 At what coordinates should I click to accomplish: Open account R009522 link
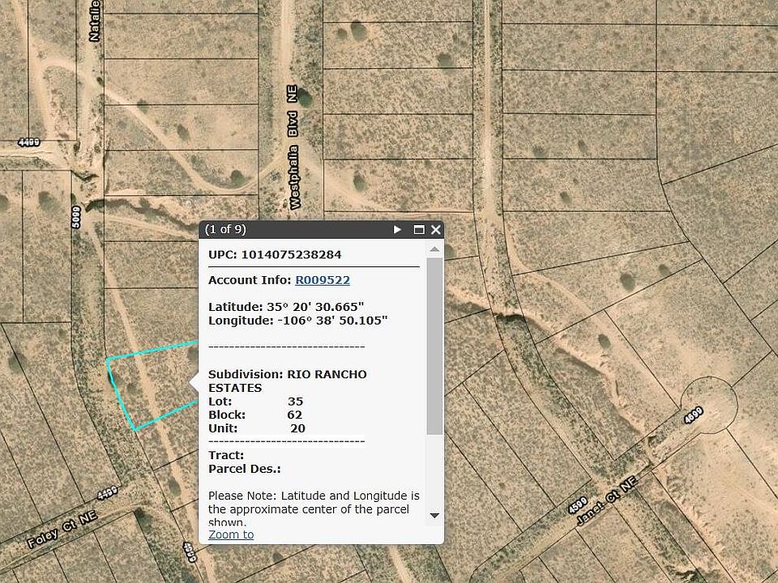click(x=323, y=280)
